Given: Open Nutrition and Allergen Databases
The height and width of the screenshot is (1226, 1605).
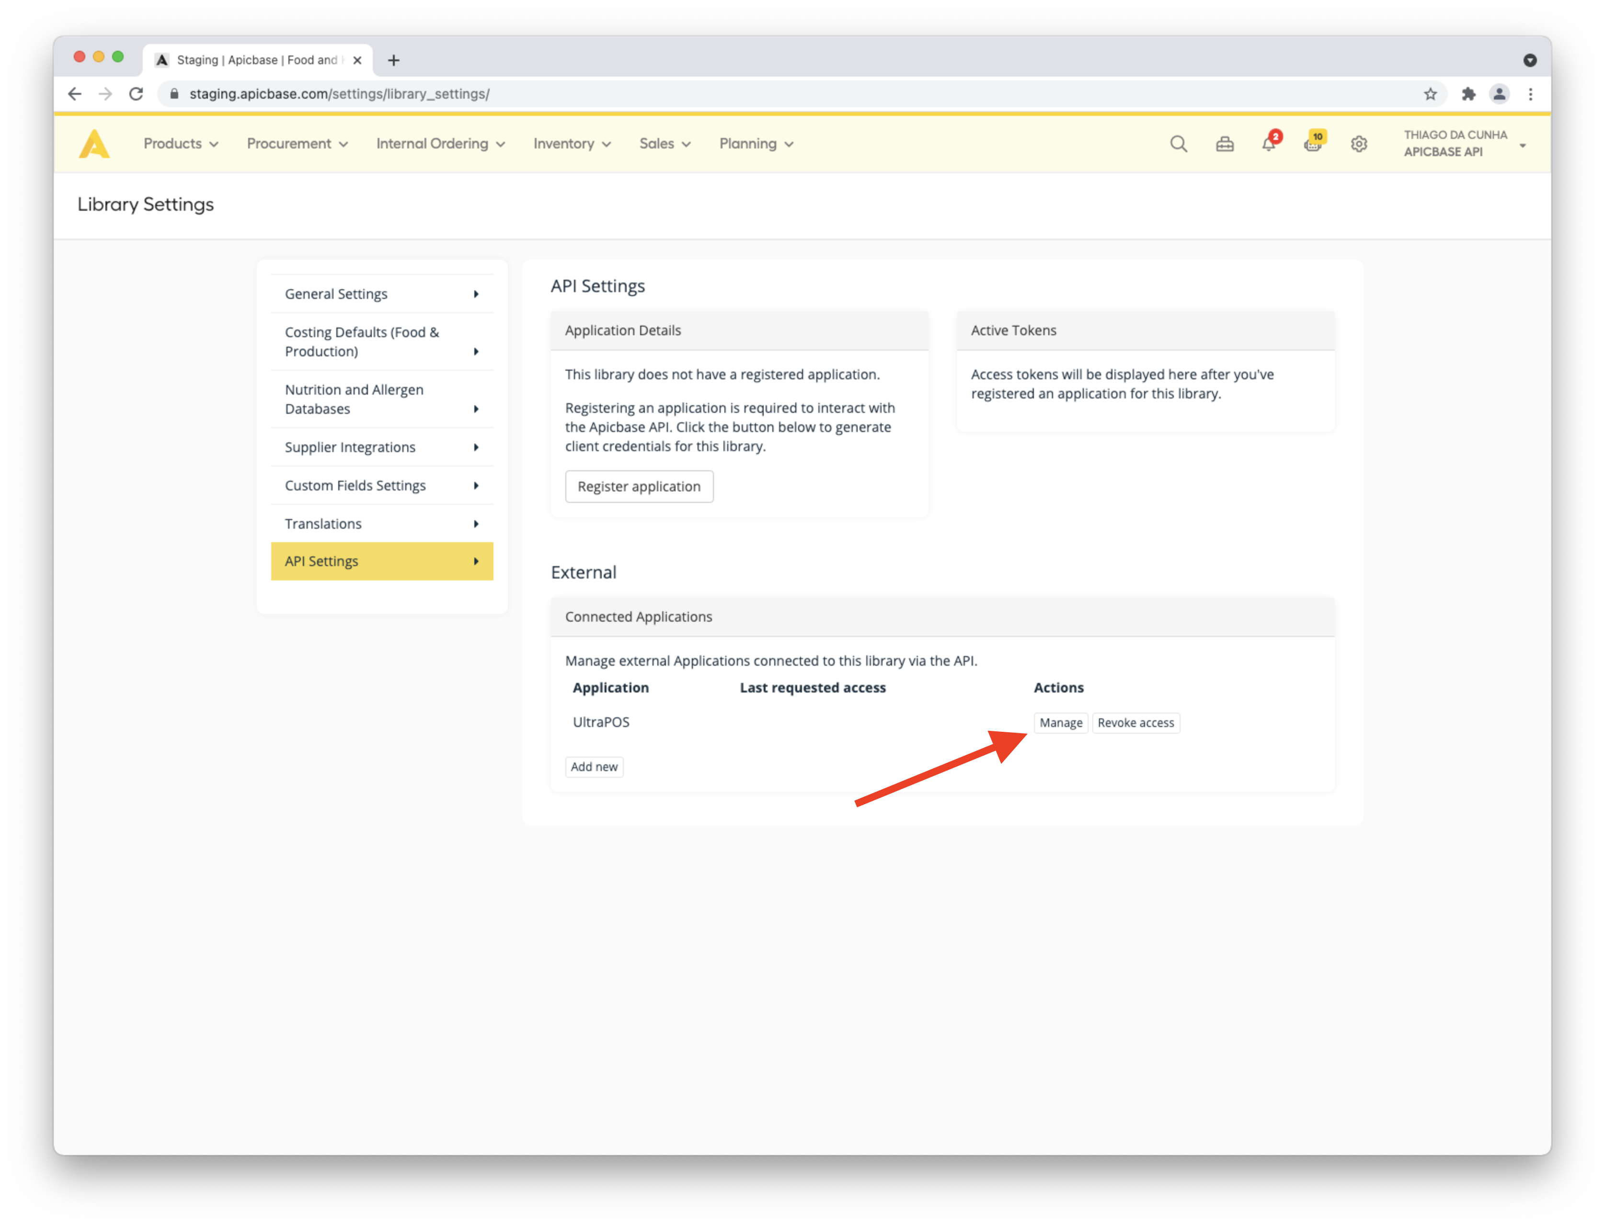Looking at the screenshot, I should point(382,399).
